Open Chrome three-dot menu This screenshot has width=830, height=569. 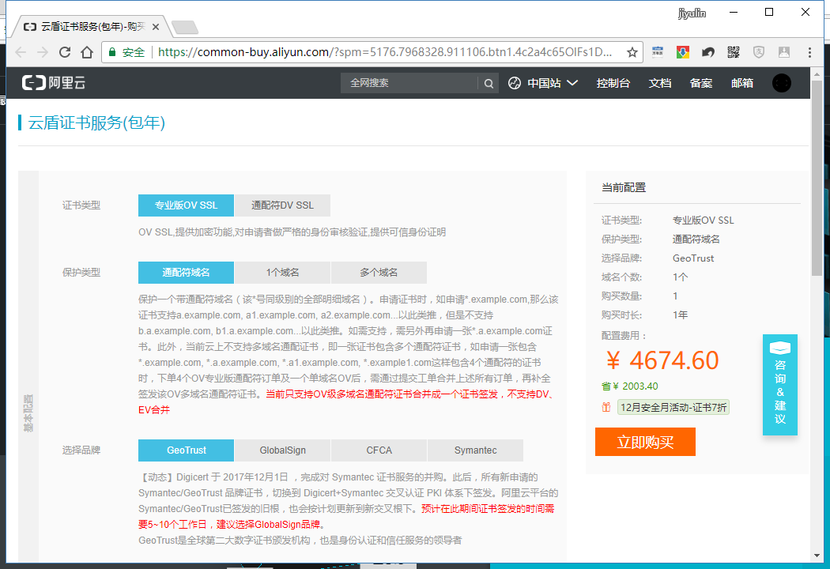click(809, 52)
